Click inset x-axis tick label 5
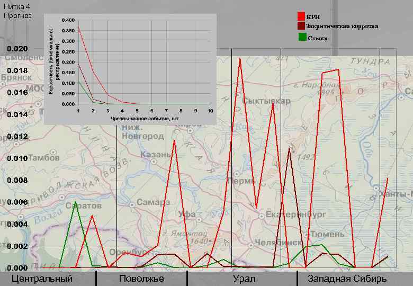The width and height of the screenshot is (413, 286). point(137,111)
